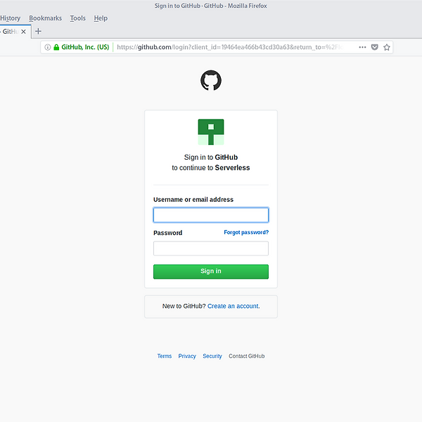Follow the Create an account link
This screenshot has width=422, height=422.
click(x=234, y=306)
